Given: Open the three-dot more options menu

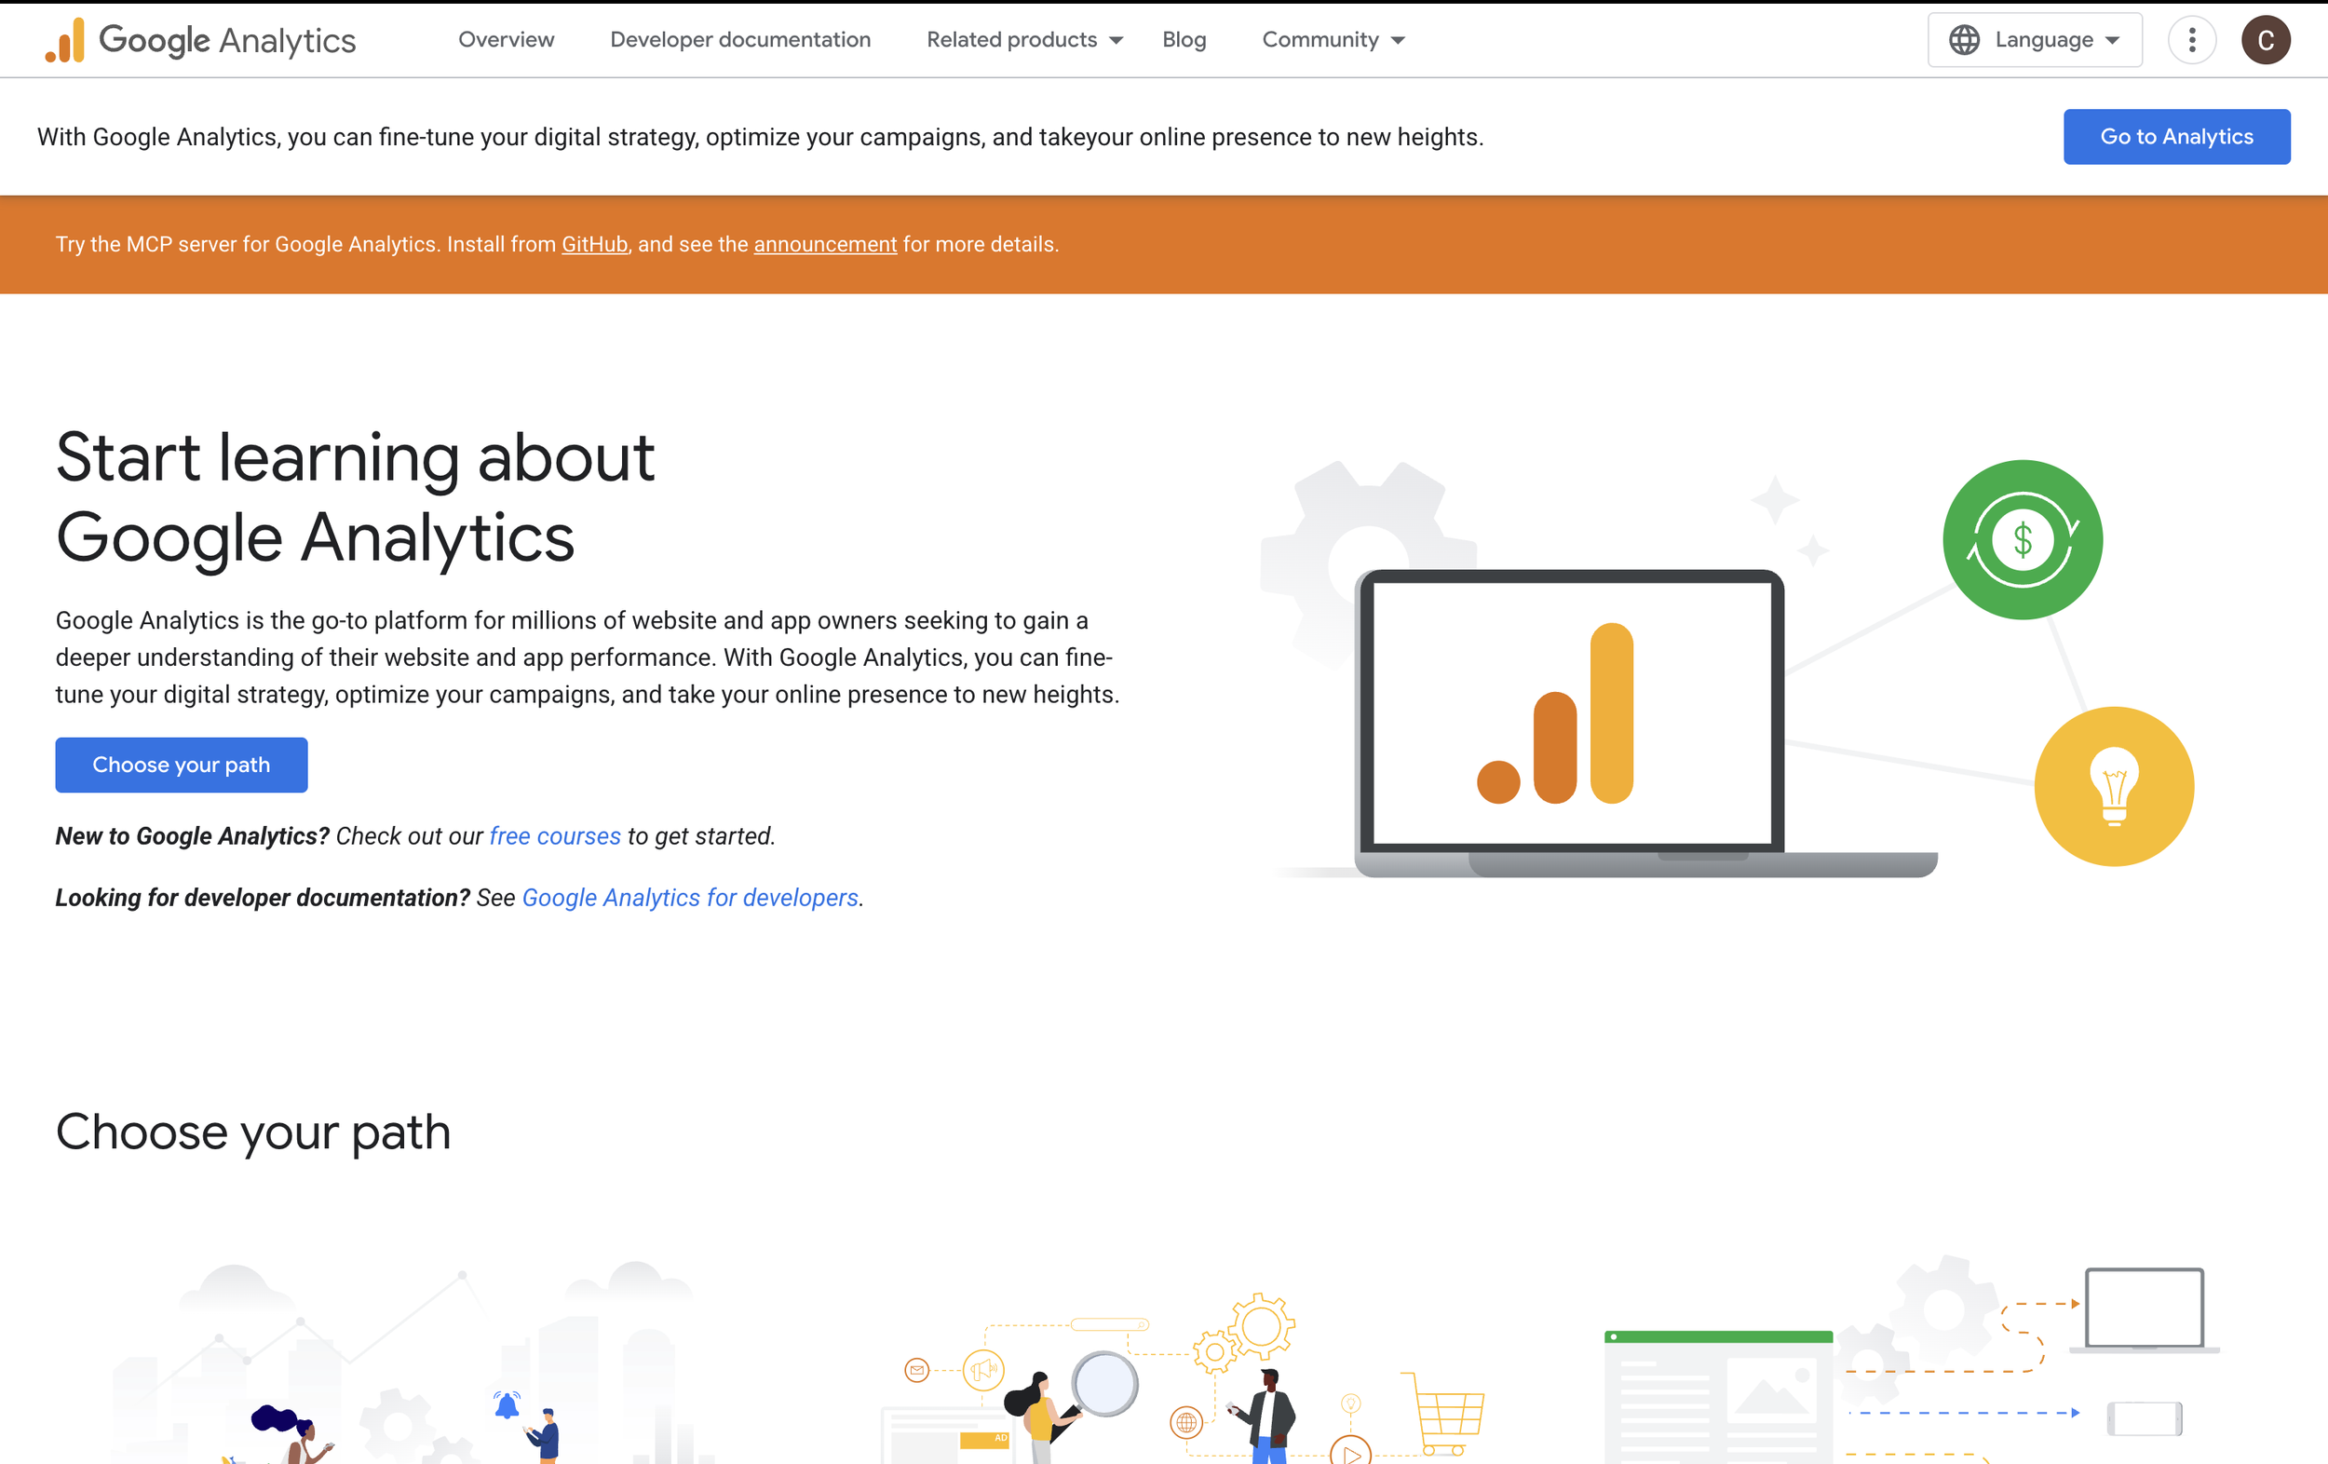Looking at the screenshot, I should (2192, 40).
